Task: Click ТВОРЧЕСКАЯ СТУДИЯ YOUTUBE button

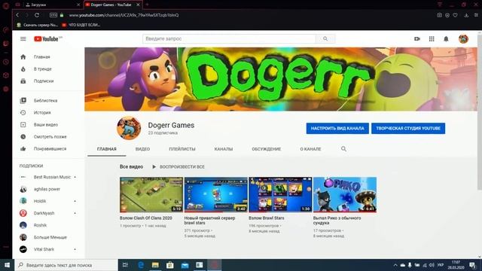Action: (408, 128)
